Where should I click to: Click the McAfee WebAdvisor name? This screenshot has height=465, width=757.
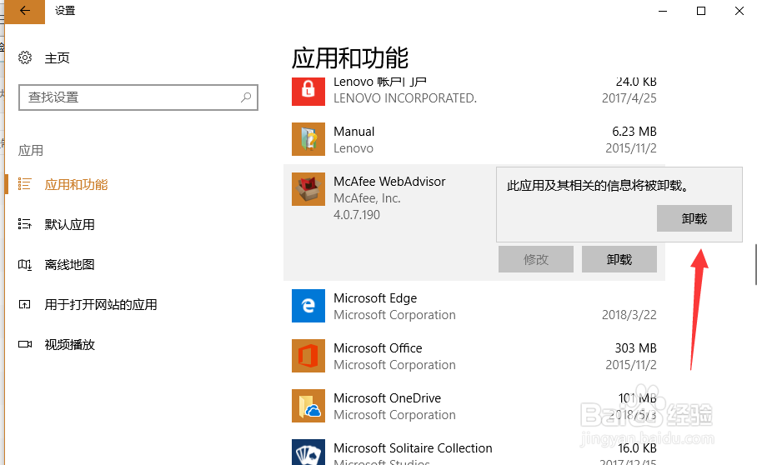[x=389, y=182]
